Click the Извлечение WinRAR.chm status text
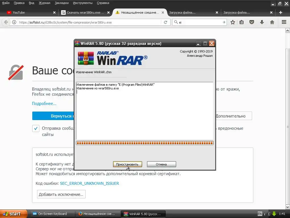Viewport: 290px width, 218px height. (x=94, y=72)
